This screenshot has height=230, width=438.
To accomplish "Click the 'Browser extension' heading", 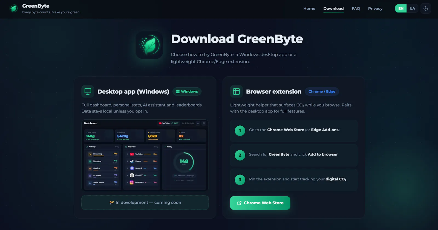I will point(274,91).
